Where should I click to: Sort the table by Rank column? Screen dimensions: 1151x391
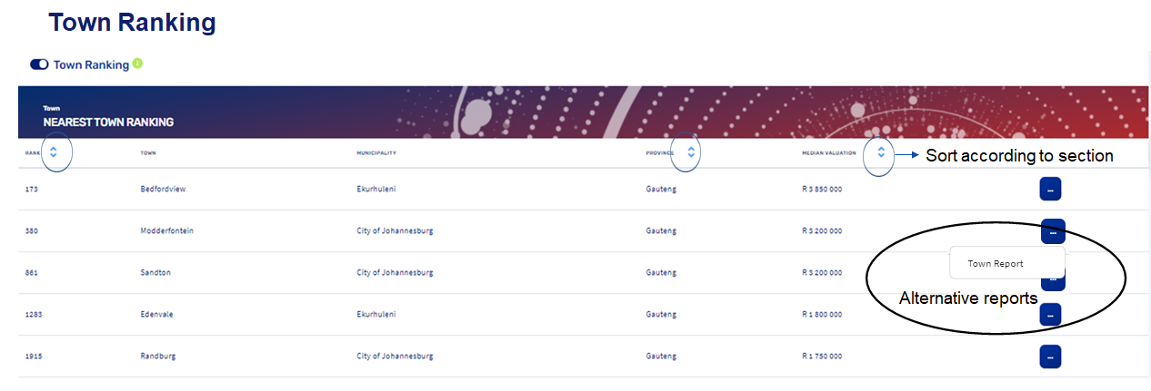tap(54, 152)
